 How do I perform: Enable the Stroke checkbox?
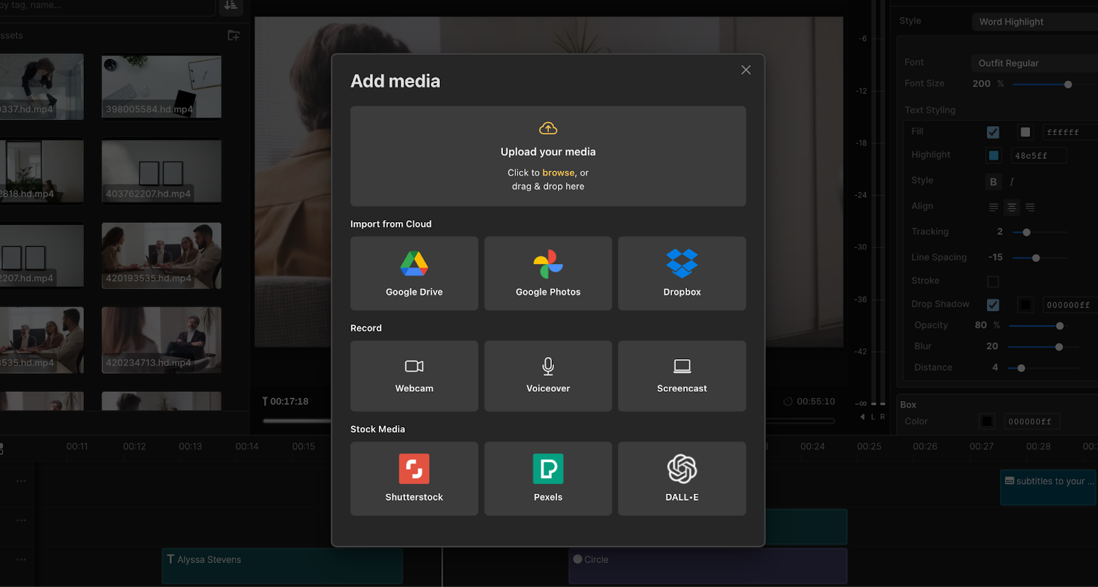click(x=993, y=282)
